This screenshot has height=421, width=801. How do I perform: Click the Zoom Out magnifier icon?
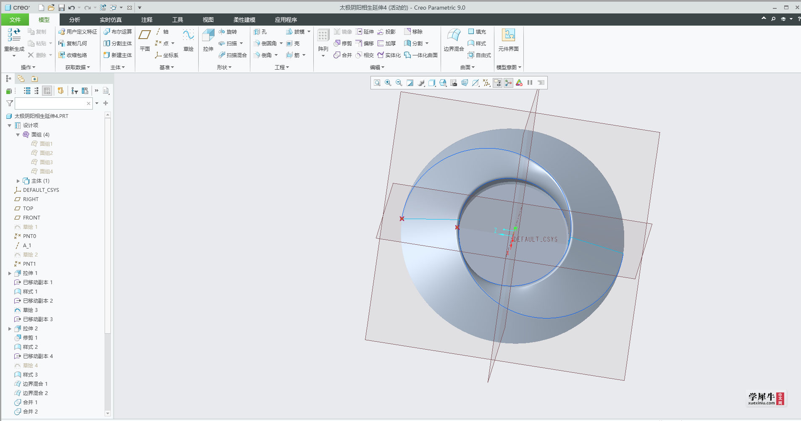tap(399, 83)
